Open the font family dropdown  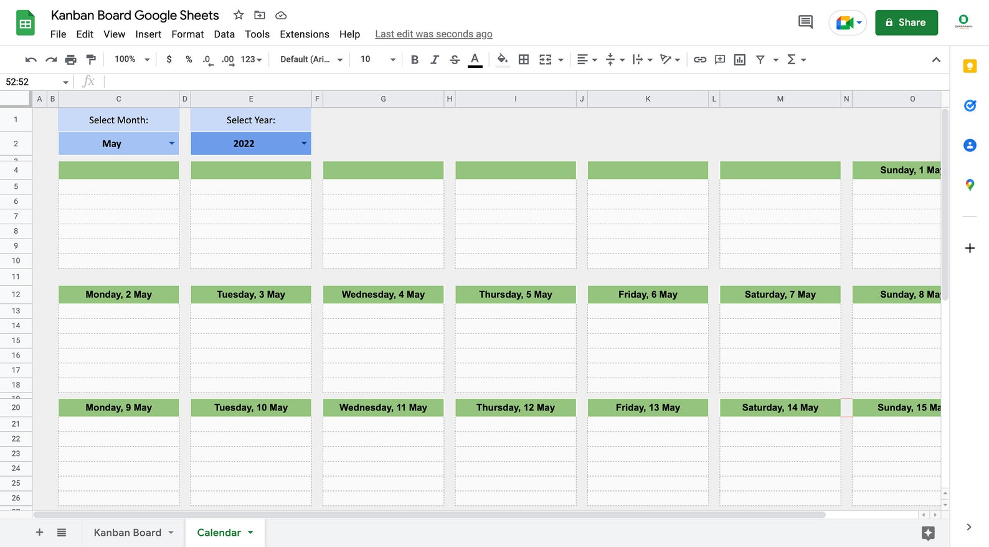point(311,59)
